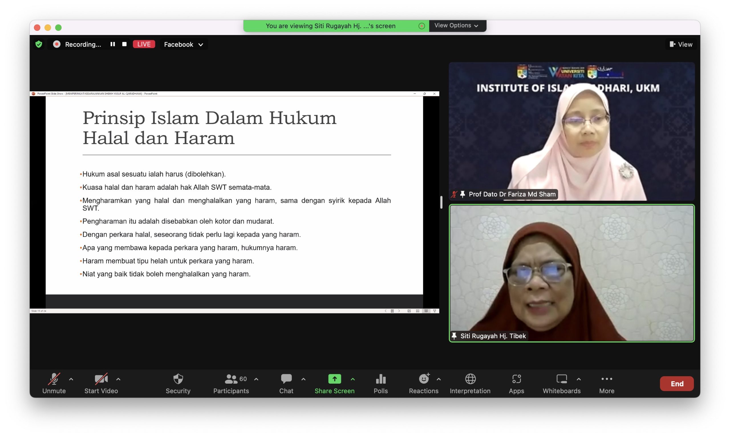Screen dimensions: 730x437
Task: Start Video with the camera button
Action: pos(101,379)
